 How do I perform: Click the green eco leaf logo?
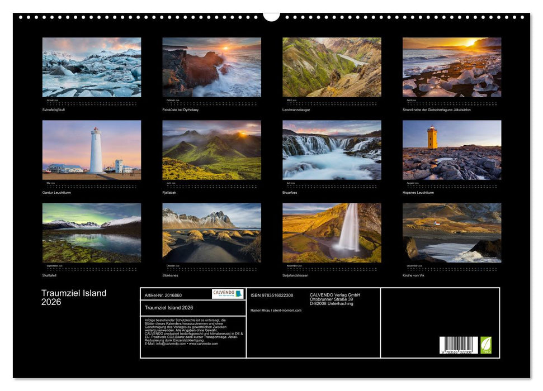486,345
